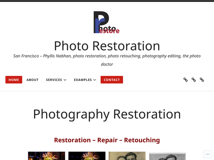Expand the Examples chevron arrow
Image resolution: width=214 pixels, height=160 pixels.
95,80
